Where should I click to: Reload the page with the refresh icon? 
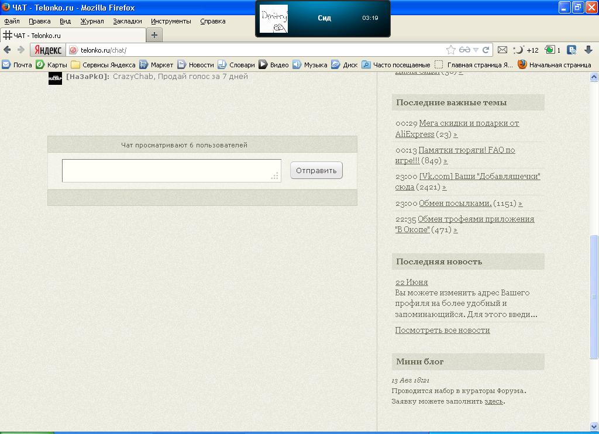[x=486, y=50]
